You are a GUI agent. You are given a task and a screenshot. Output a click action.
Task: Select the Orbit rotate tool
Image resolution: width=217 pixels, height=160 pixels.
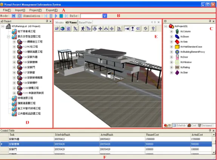click(x=94, y=29)
